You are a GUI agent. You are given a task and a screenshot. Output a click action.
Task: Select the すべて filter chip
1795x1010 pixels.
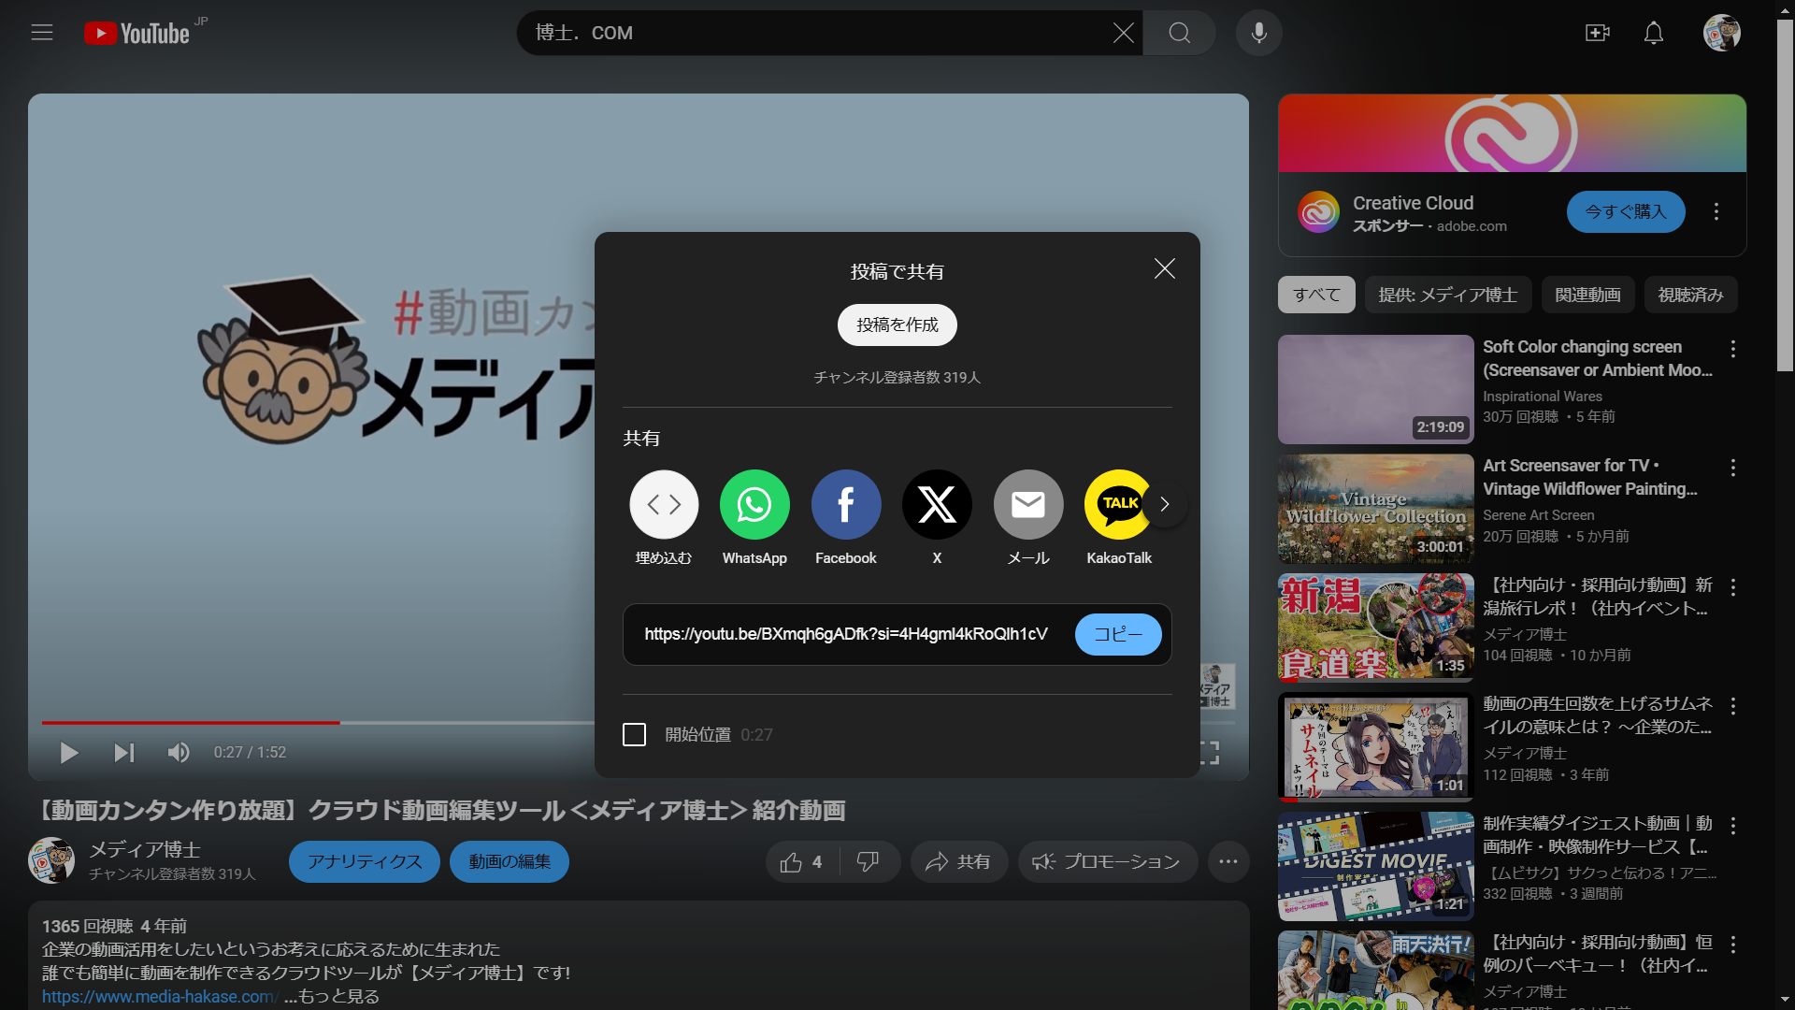pos(1315,295)
